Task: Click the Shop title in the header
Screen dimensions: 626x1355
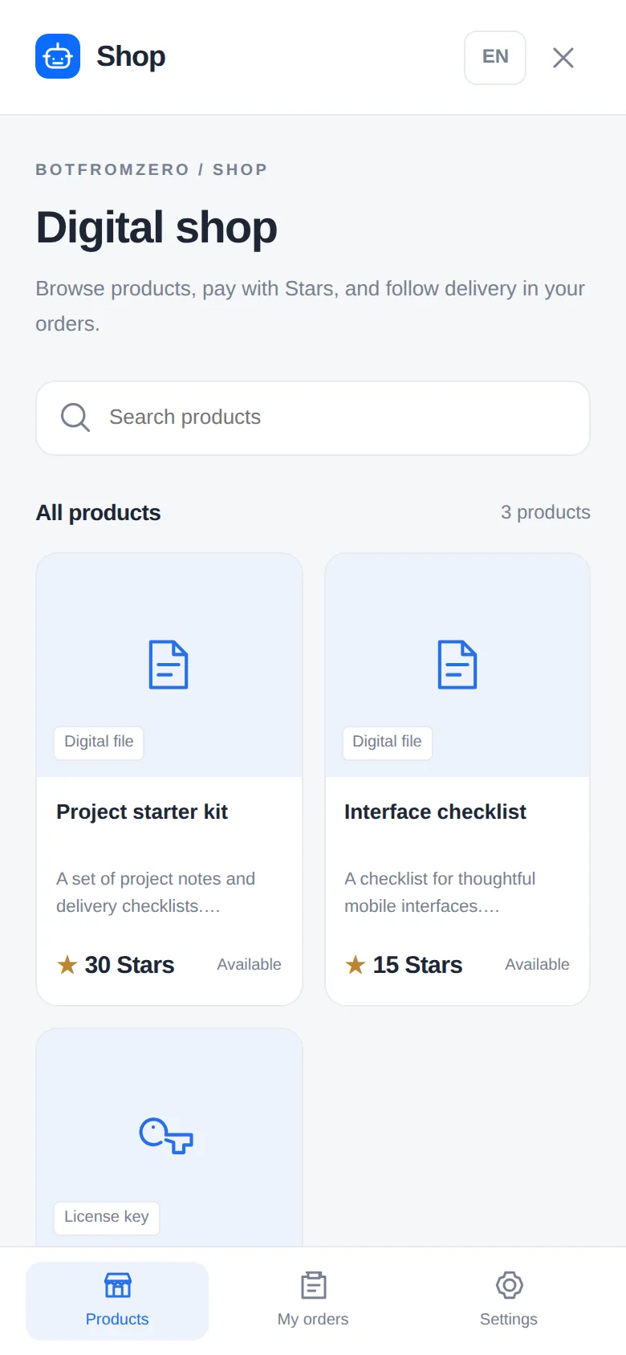Action: (131, 56)
